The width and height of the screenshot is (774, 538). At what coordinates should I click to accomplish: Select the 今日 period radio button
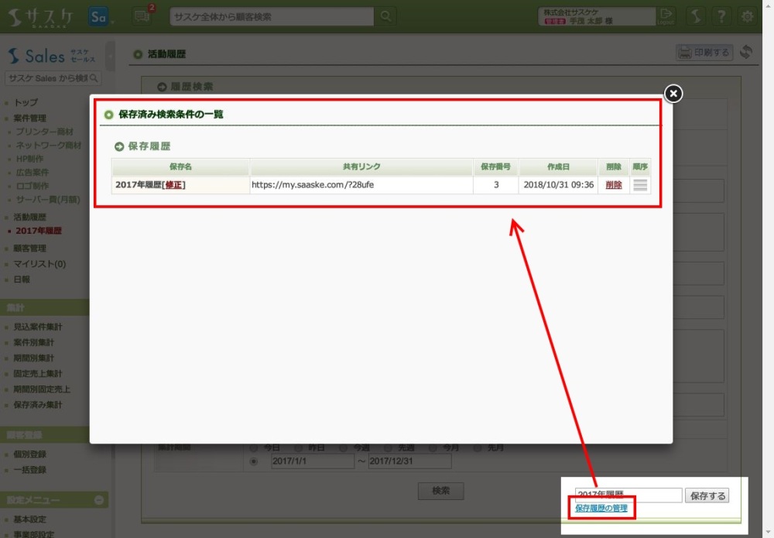pyautogui.click(x=254, y=447)
